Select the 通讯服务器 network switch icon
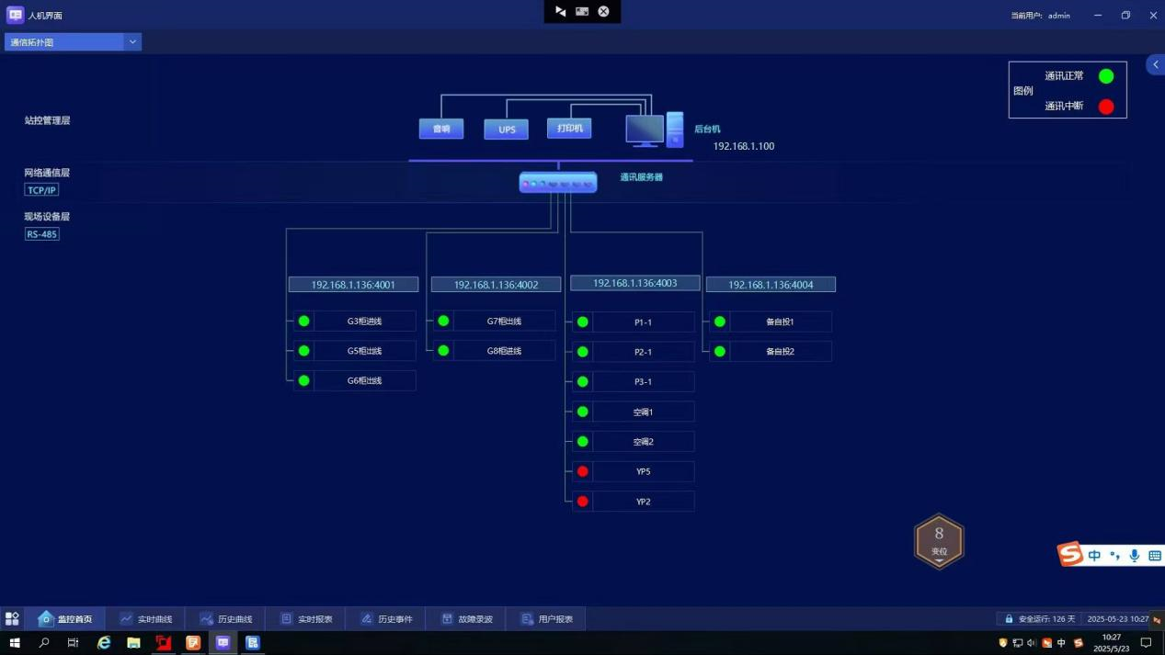 point(558,183)
